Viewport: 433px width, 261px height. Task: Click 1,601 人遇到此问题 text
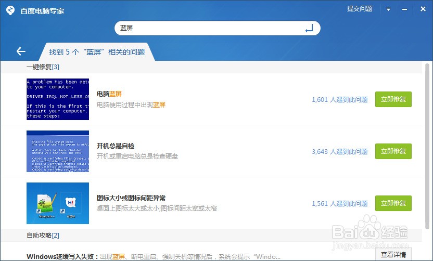click(x=340, y=100)
